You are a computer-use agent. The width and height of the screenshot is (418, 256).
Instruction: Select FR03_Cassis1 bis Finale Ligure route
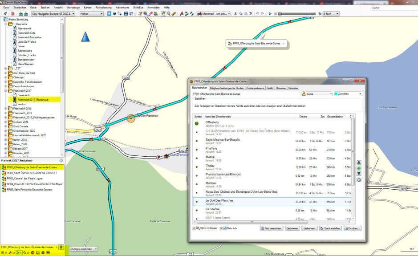pyautogui.click(x=24, y=179)
